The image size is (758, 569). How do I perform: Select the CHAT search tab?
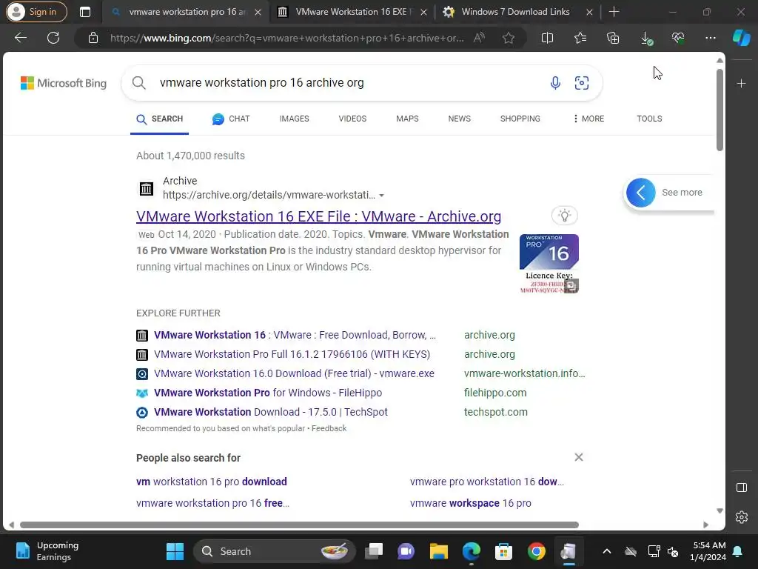click(231, 119)
